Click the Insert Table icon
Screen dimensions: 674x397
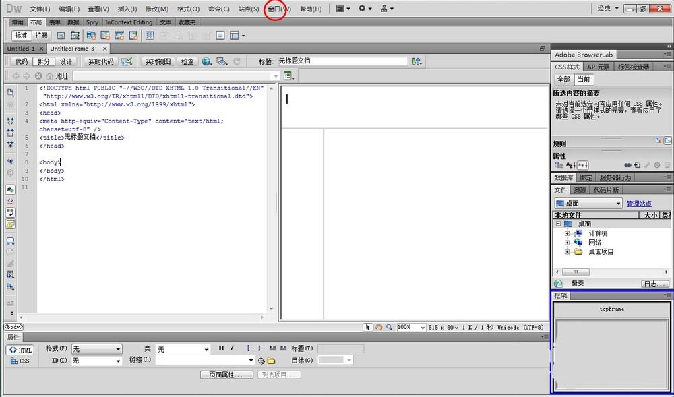point(150,36)
